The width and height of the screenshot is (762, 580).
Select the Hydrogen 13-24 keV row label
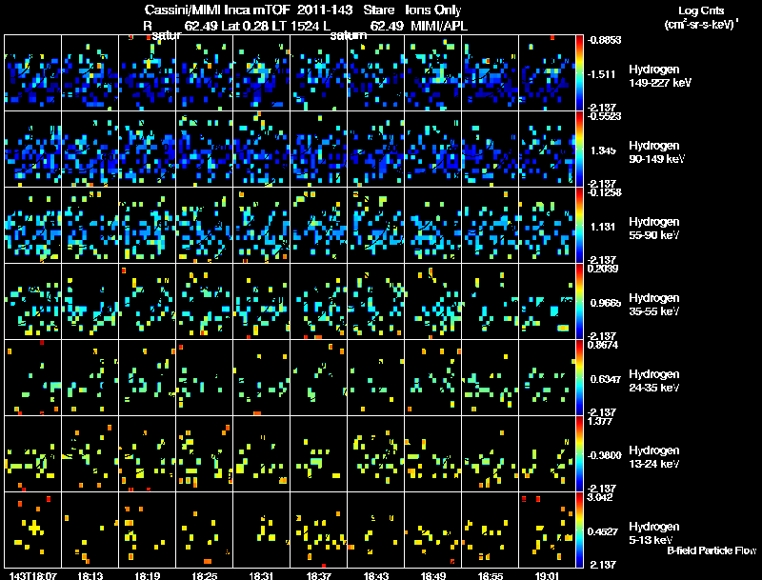click(x=654, y=457)
